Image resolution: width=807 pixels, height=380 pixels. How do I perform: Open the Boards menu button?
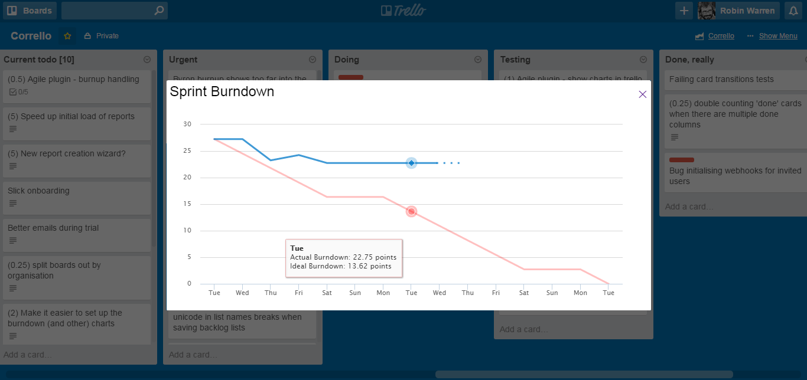click(x=30, y=11)
